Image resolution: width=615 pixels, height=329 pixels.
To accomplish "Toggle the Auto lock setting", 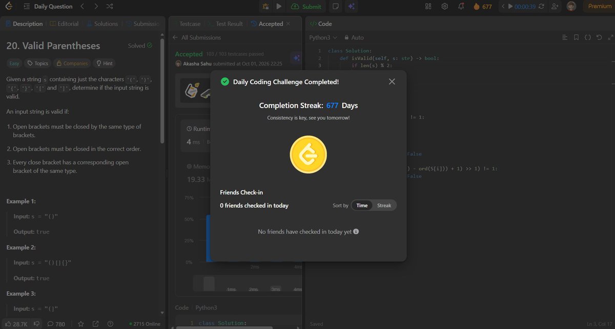I will (x=354, y=37).
